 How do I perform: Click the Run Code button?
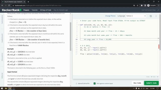point(137,83)
